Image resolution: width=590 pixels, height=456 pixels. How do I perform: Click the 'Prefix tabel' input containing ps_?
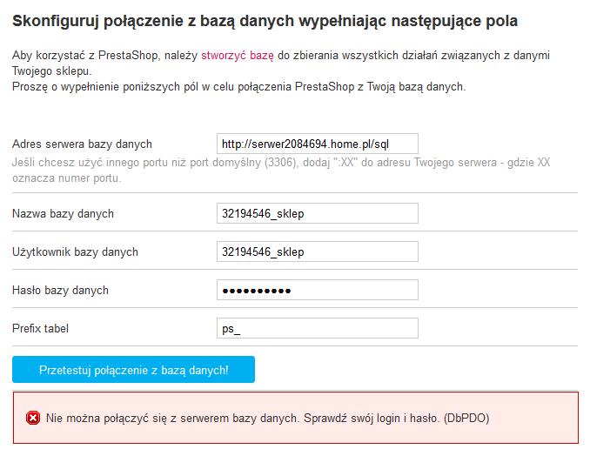pos(317,328)
